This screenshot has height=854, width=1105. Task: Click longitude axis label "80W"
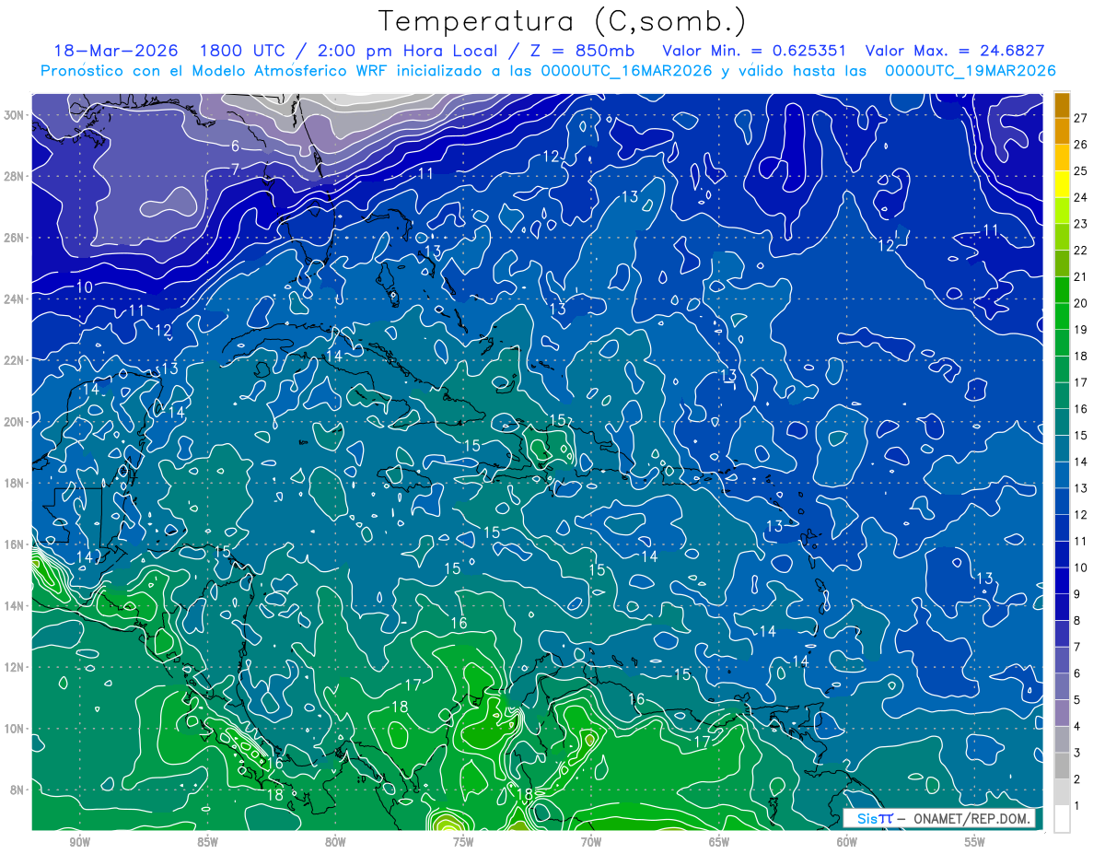[335, 842]
